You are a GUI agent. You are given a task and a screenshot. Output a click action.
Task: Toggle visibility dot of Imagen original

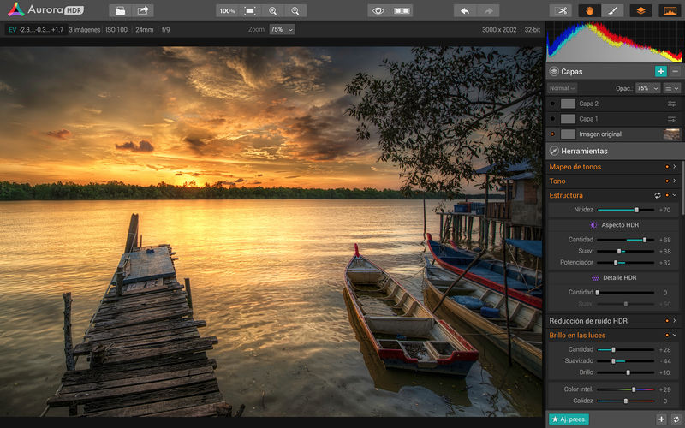[x=552, y=134]
